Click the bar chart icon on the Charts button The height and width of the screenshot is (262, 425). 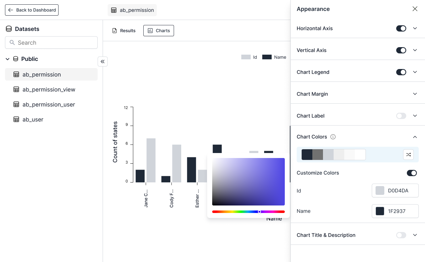pyautogui.click(x=150, y=31)
